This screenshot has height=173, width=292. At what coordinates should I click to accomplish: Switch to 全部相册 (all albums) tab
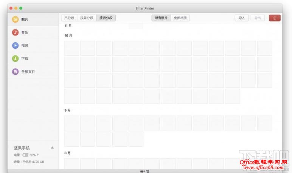click(180, 18)
